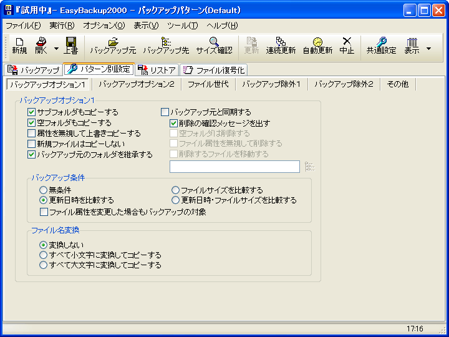Click the move-destination folder path input field

234,167
